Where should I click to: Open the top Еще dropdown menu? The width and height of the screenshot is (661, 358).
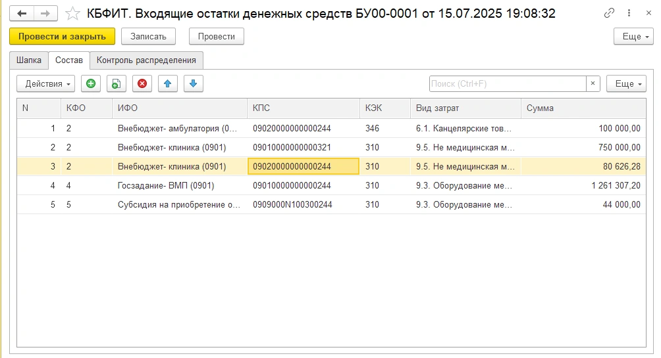633,37
